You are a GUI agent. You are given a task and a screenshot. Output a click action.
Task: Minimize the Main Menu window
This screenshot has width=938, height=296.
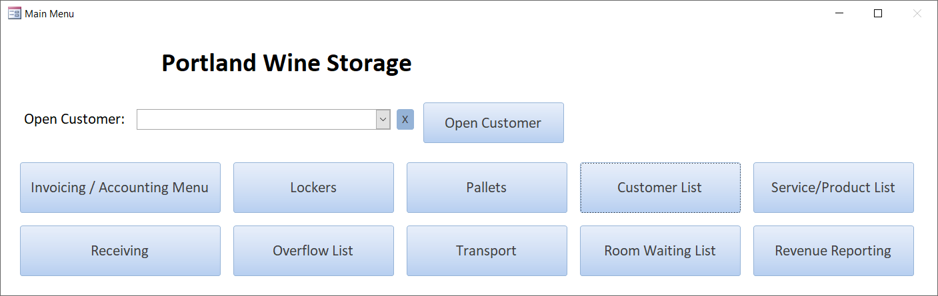(x=839, y=13)
